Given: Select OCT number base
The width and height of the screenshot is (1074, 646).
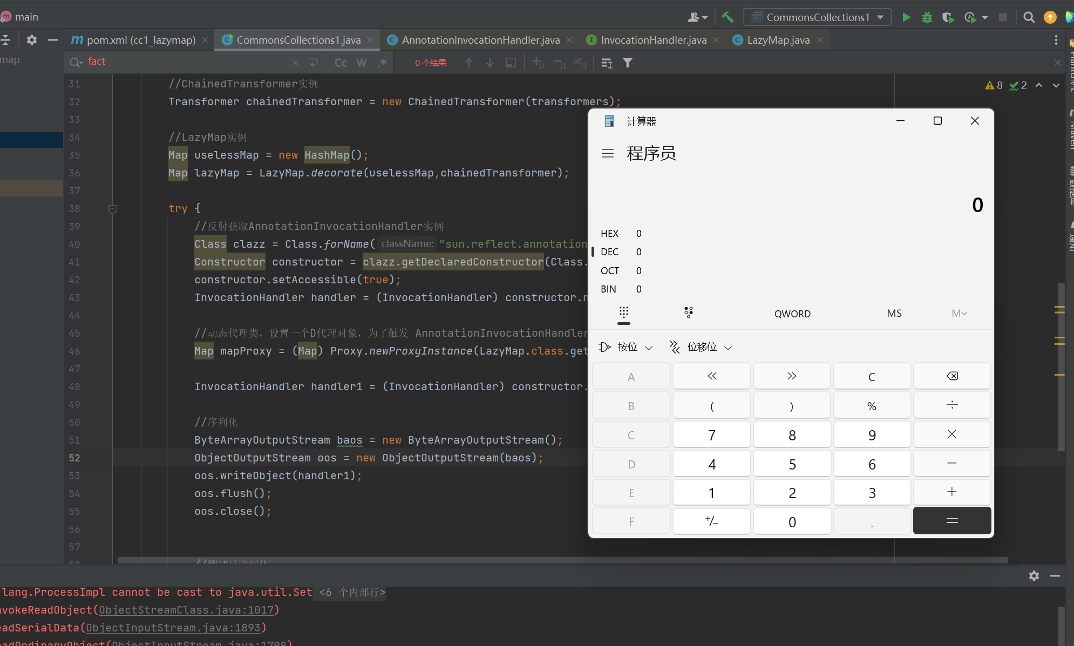Looking at the screenshot, I should pyautogui.click(x=621, y=270).
